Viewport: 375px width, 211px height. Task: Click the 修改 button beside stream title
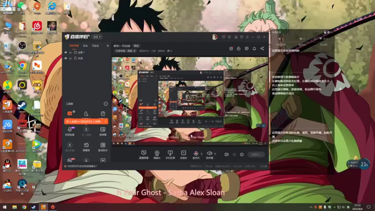click(x=136, y=45)
